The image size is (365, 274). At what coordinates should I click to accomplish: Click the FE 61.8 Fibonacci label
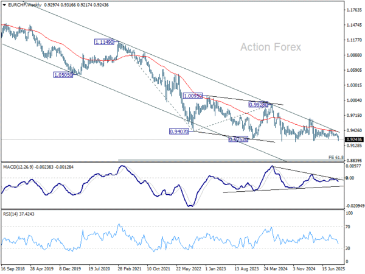pos(336,158)
